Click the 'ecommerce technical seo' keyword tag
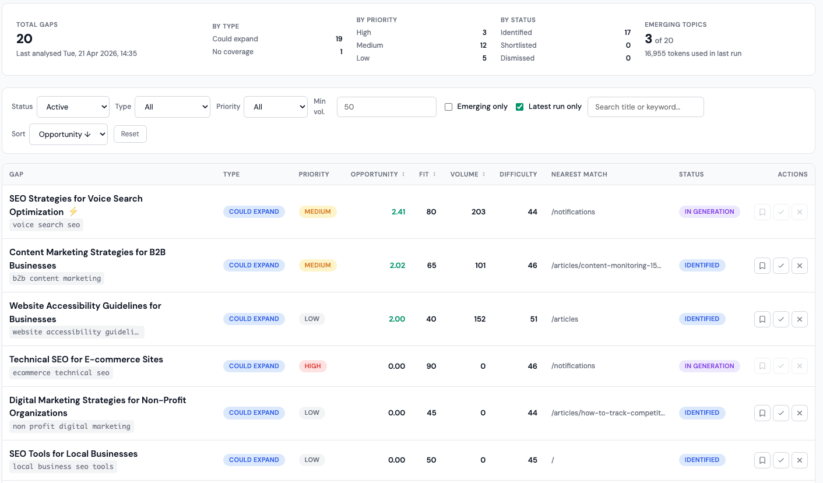823x483 pixels. pyautogui.click(x=61, y=373)
